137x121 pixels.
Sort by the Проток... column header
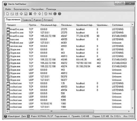pyautogui.click(x=33, y=25)
